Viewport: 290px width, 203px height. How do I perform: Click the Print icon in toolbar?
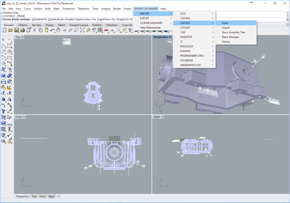point(22,30)
